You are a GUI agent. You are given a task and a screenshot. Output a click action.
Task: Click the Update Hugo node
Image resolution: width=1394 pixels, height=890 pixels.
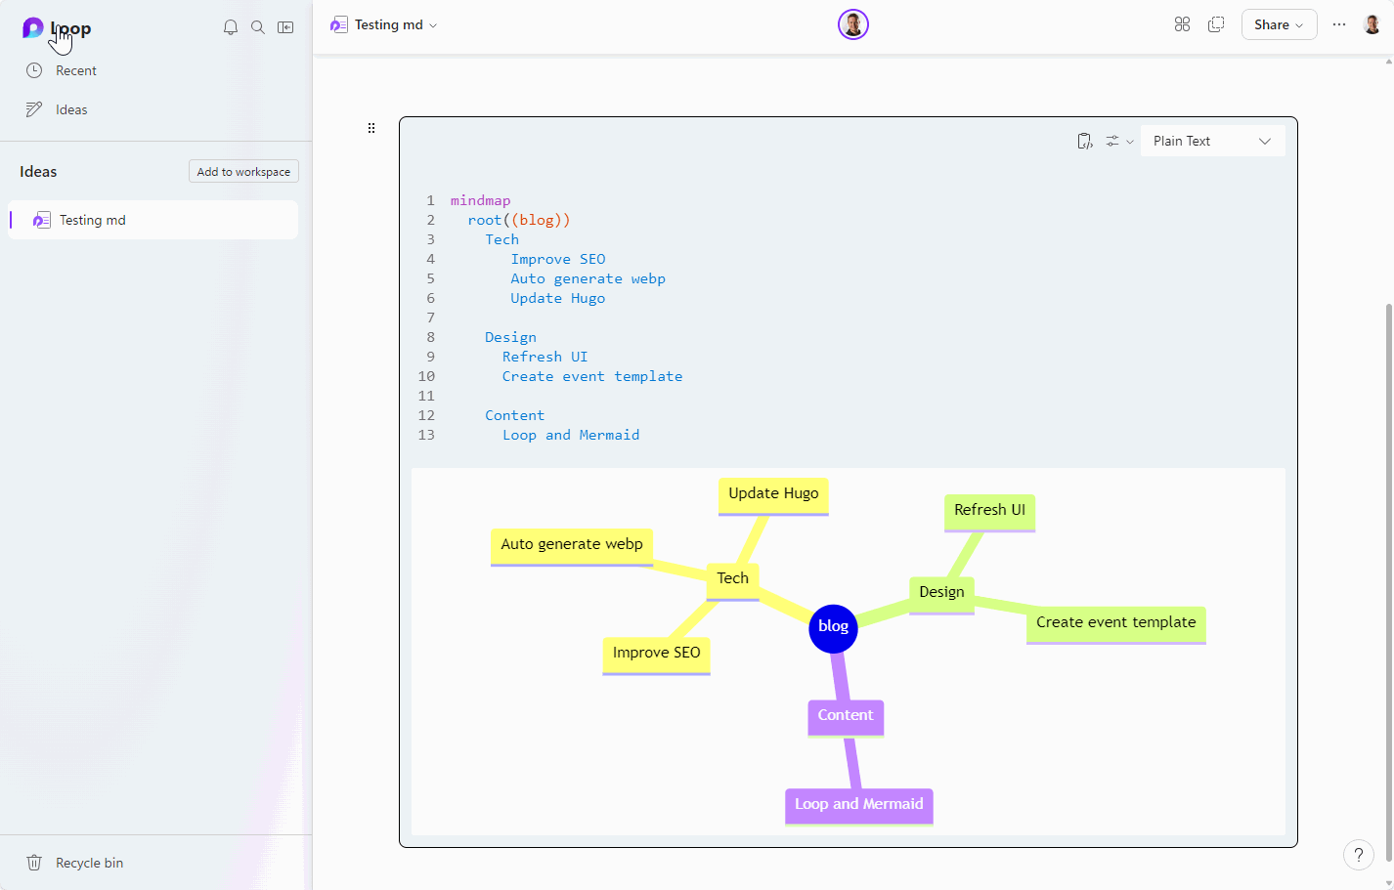pos(773,495)
